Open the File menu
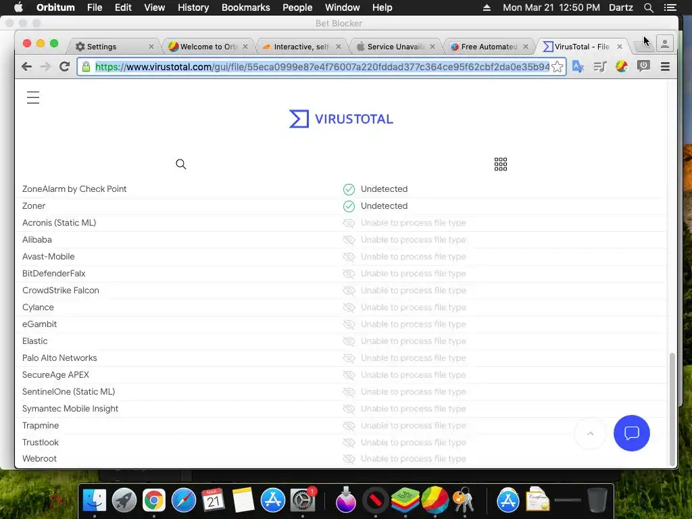 pos(95,7)
